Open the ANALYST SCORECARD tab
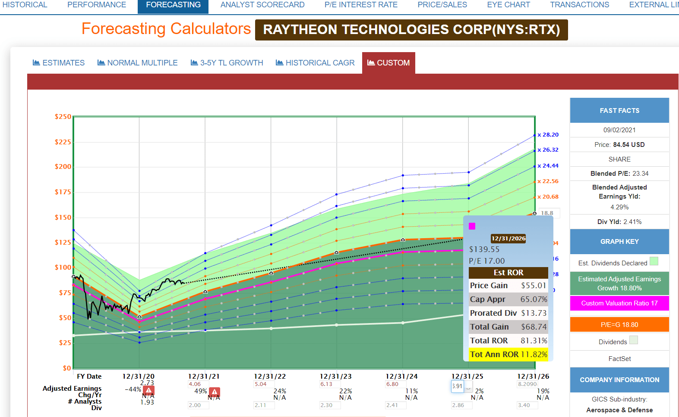 pos(262,5)
